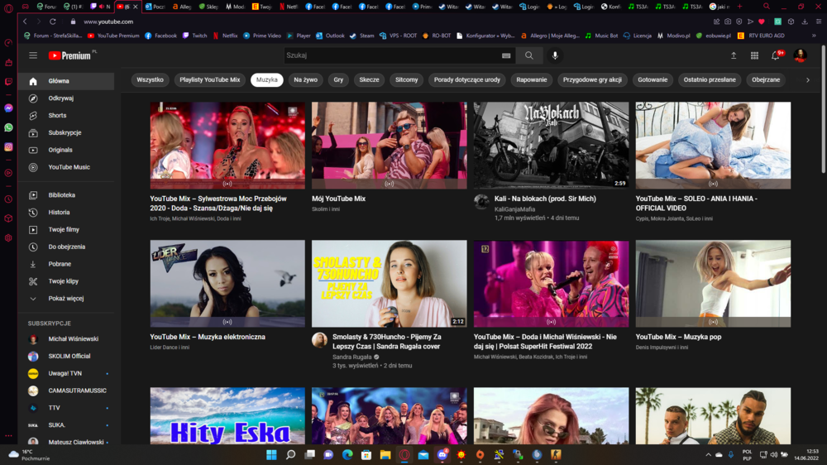Click the browser reload button
This screenshot has width=827, height=465.
(x=53, y=22)
